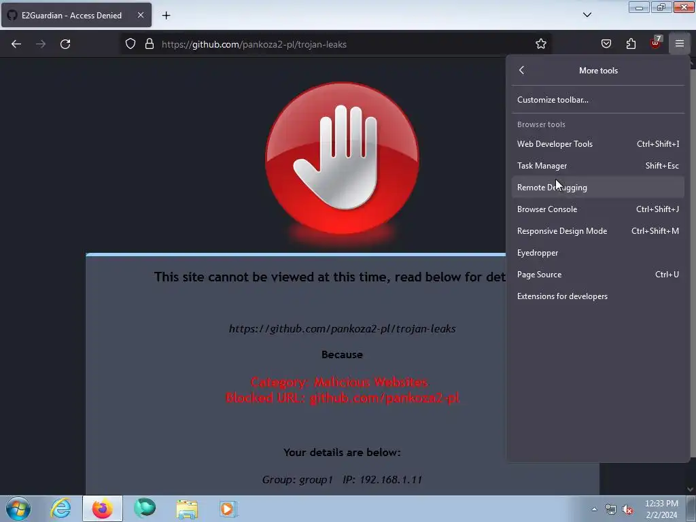Enable Responsive Design Mode

point(598,231)
